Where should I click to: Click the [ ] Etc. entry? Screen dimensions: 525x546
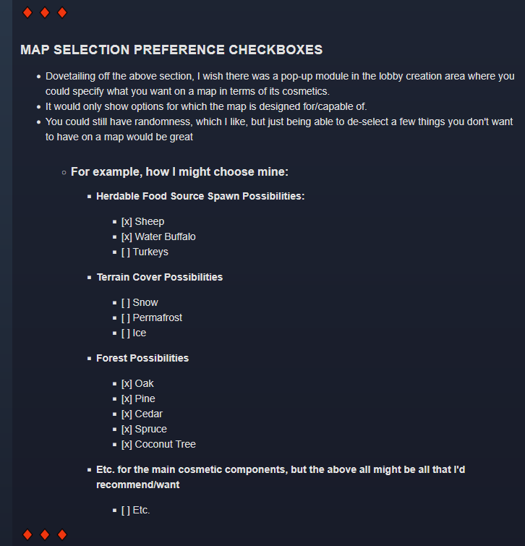(135, 511)
